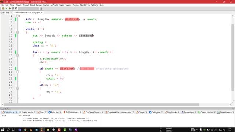Click the selected distinct word on line 10
The height and width of the screenshot is (132, 235).
coord(86,36)
